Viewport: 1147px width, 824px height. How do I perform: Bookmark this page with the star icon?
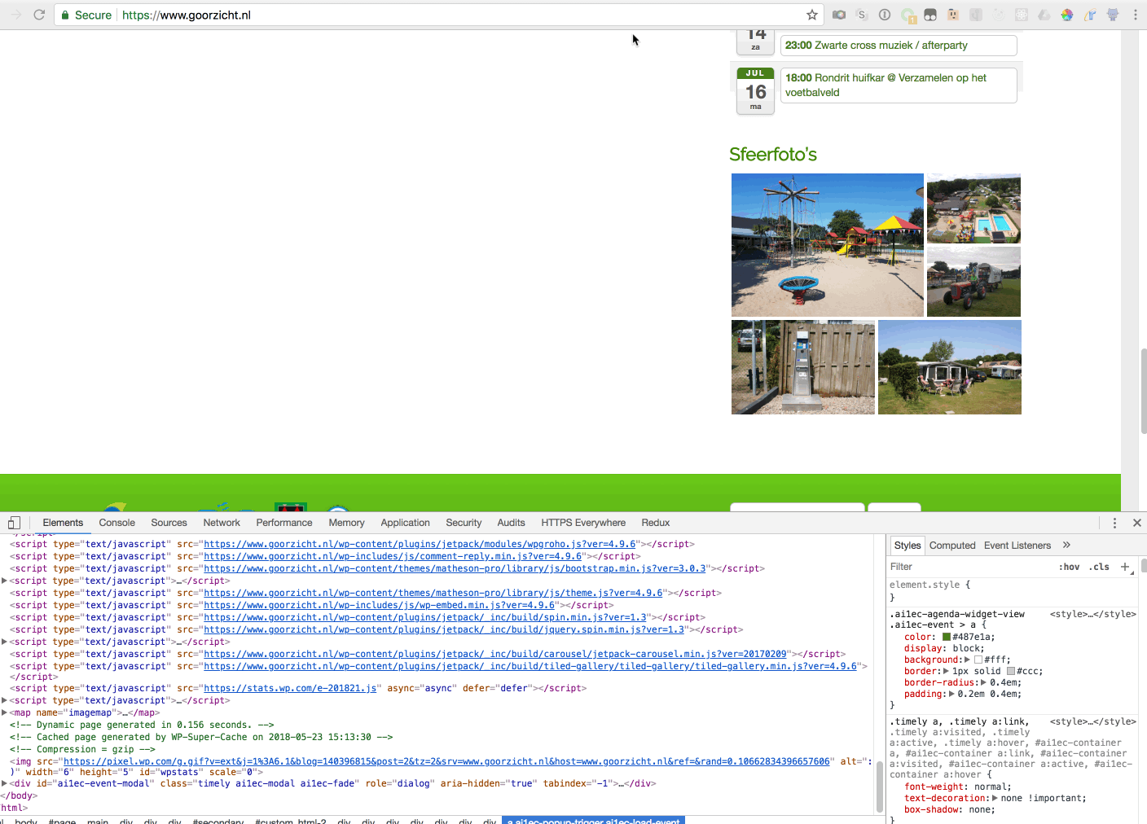[812, 15]
